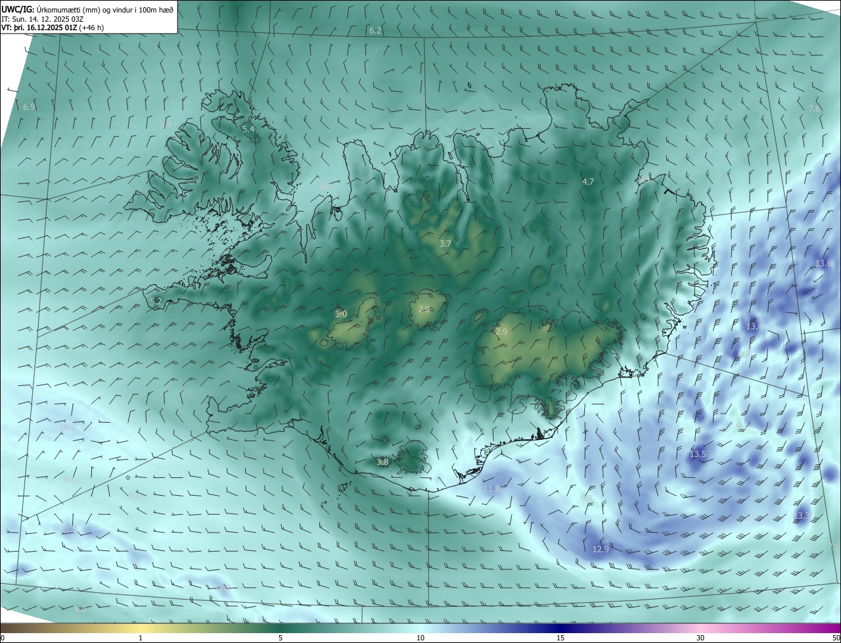Click the map title "Úrkomumætti (mm) og vindur"

click(85, 9)
